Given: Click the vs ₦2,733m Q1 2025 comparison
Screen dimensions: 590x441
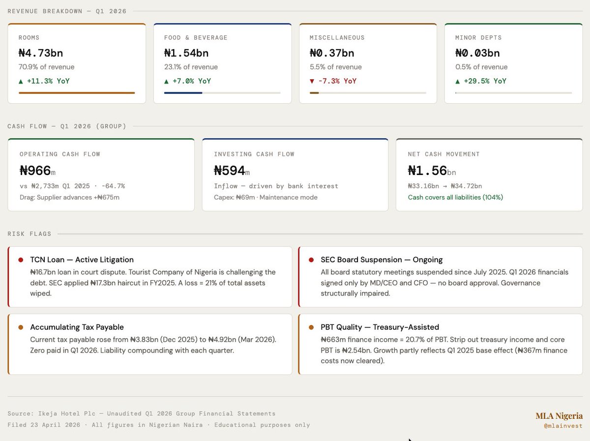Looking at the screenshot, I should point(72,186).
